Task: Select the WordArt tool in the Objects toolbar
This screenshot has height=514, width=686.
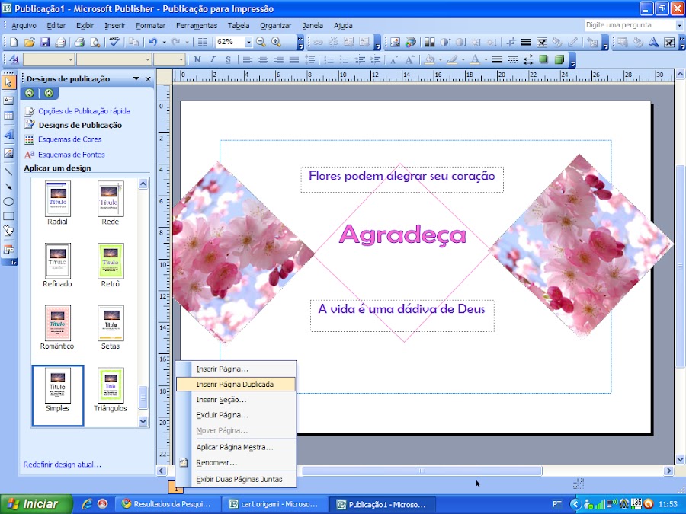Action: pos(8,134)
